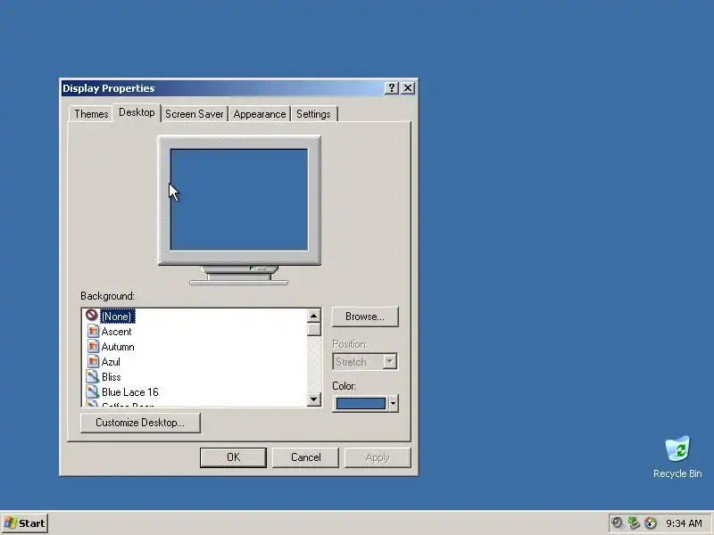Choose the Autumn background
This screenshot has height=535, width=714.
[118, 347]
